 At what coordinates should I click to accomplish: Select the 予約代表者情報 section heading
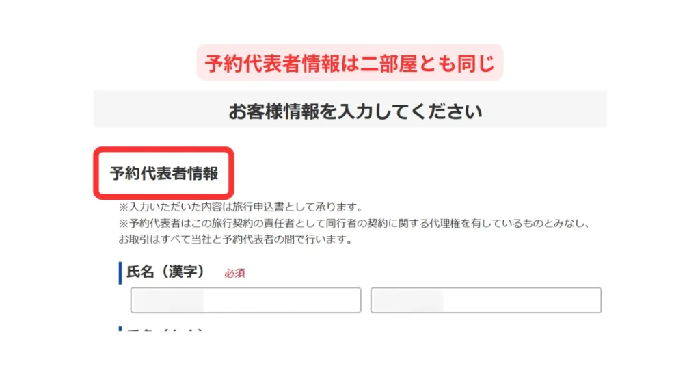click(164, 173)
